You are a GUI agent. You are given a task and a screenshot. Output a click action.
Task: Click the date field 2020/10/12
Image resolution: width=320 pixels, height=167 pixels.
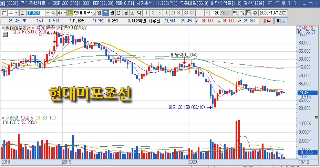tap(270, 13)
